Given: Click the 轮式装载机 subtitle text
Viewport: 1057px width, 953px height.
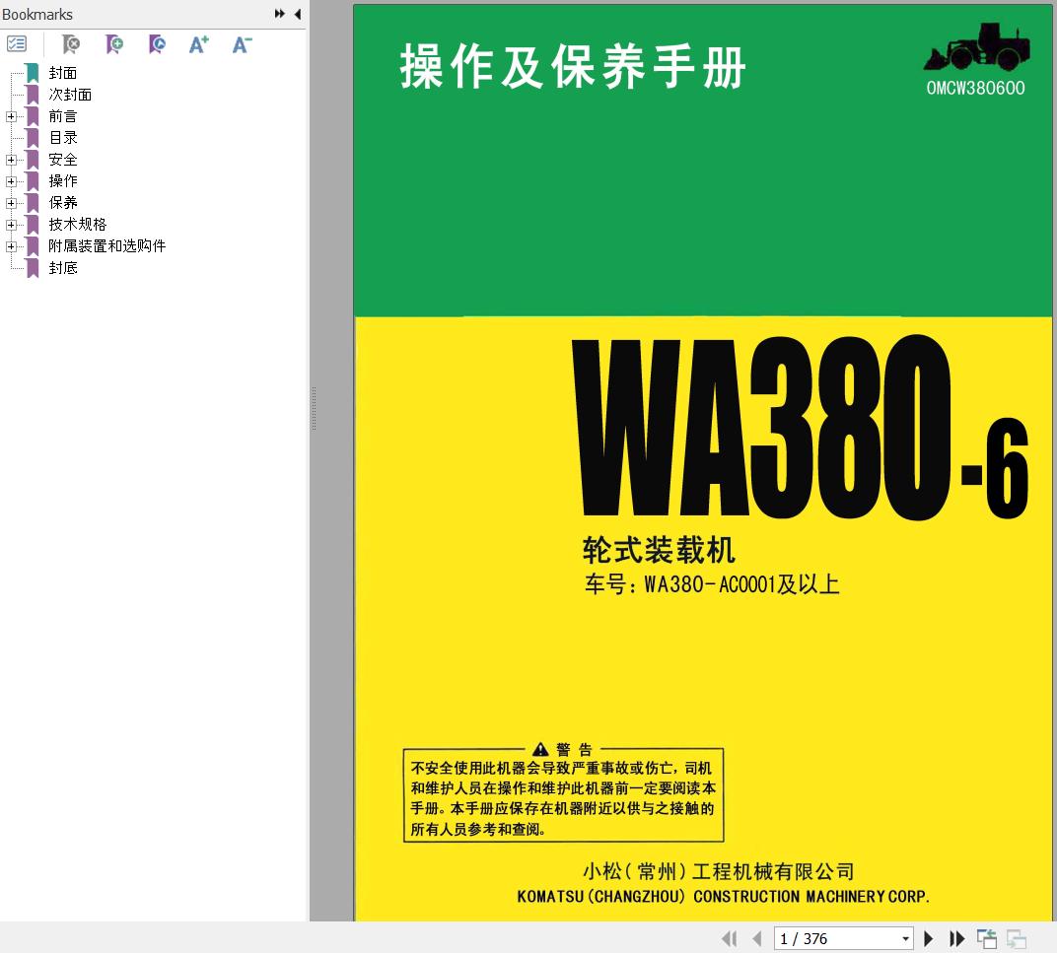Looking at the screenshot, I should [x=659, y=549].
